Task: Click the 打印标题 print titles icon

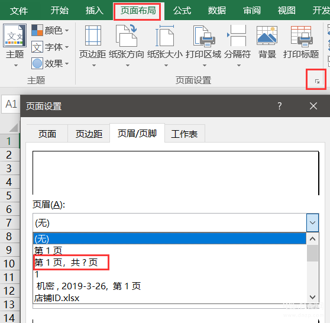Action: (302, 36)
